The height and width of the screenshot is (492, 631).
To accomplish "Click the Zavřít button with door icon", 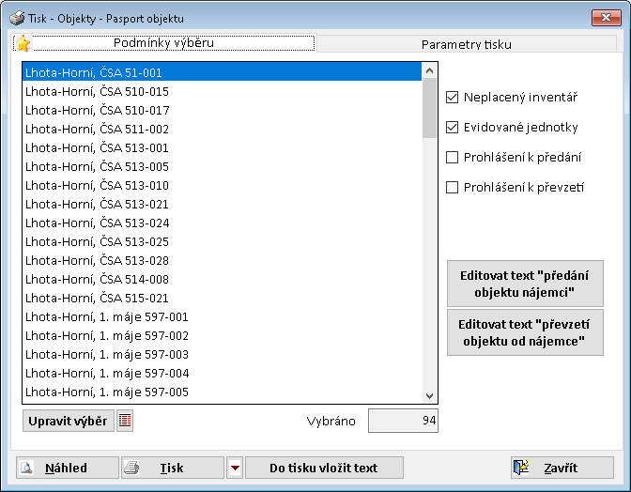I will click(562, 468).
